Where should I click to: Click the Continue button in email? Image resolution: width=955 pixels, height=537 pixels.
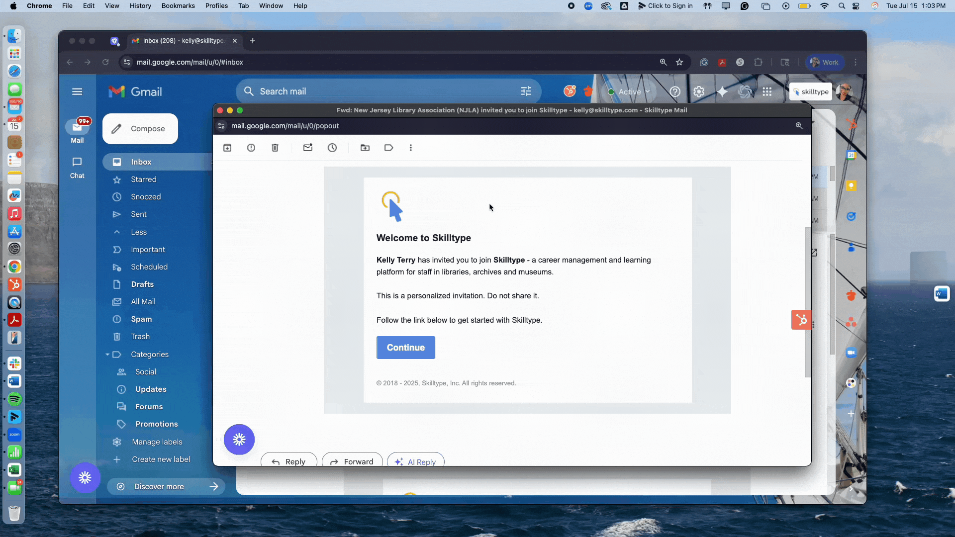point(406,348)
